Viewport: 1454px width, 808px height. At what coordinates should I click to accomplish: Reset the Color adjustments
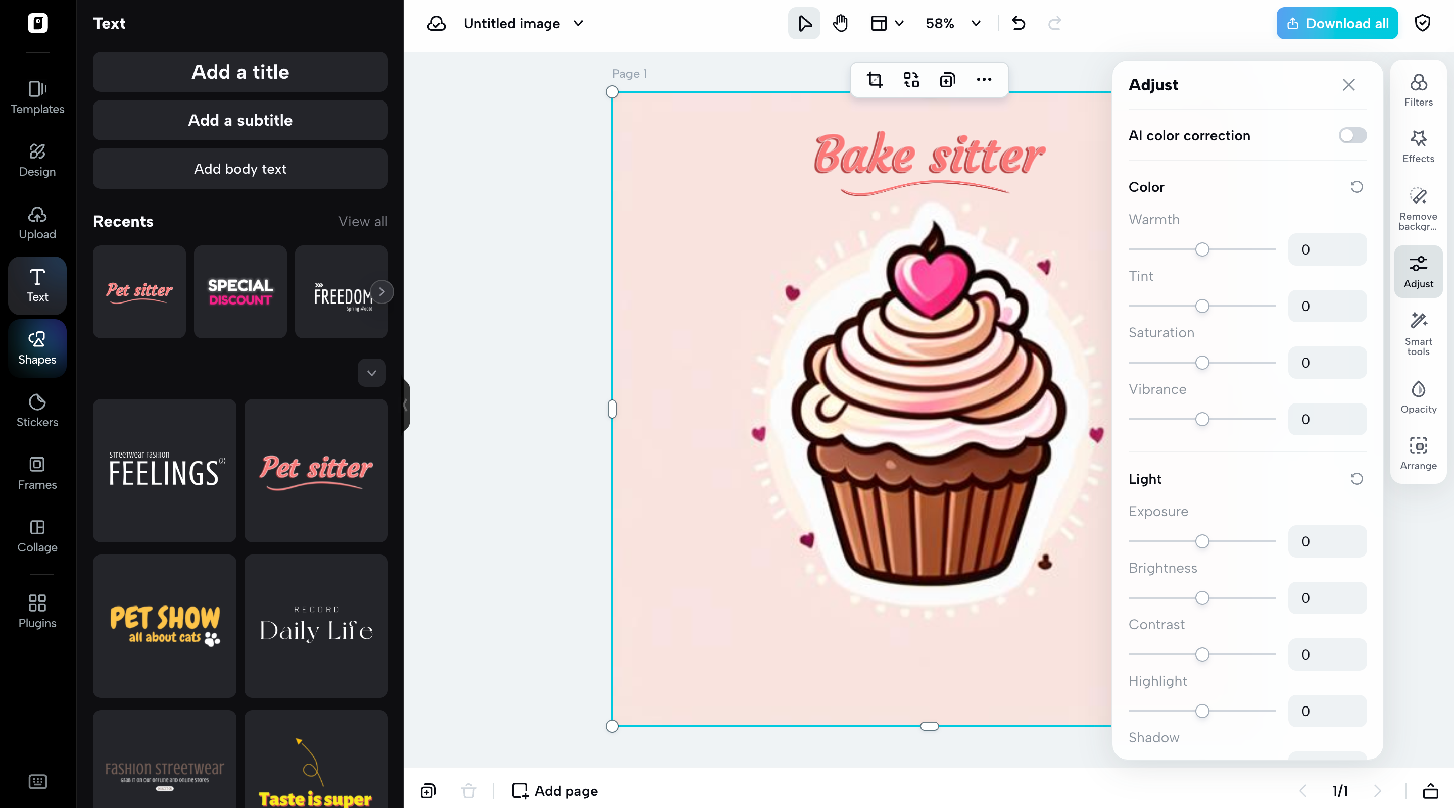[1356, 187]
